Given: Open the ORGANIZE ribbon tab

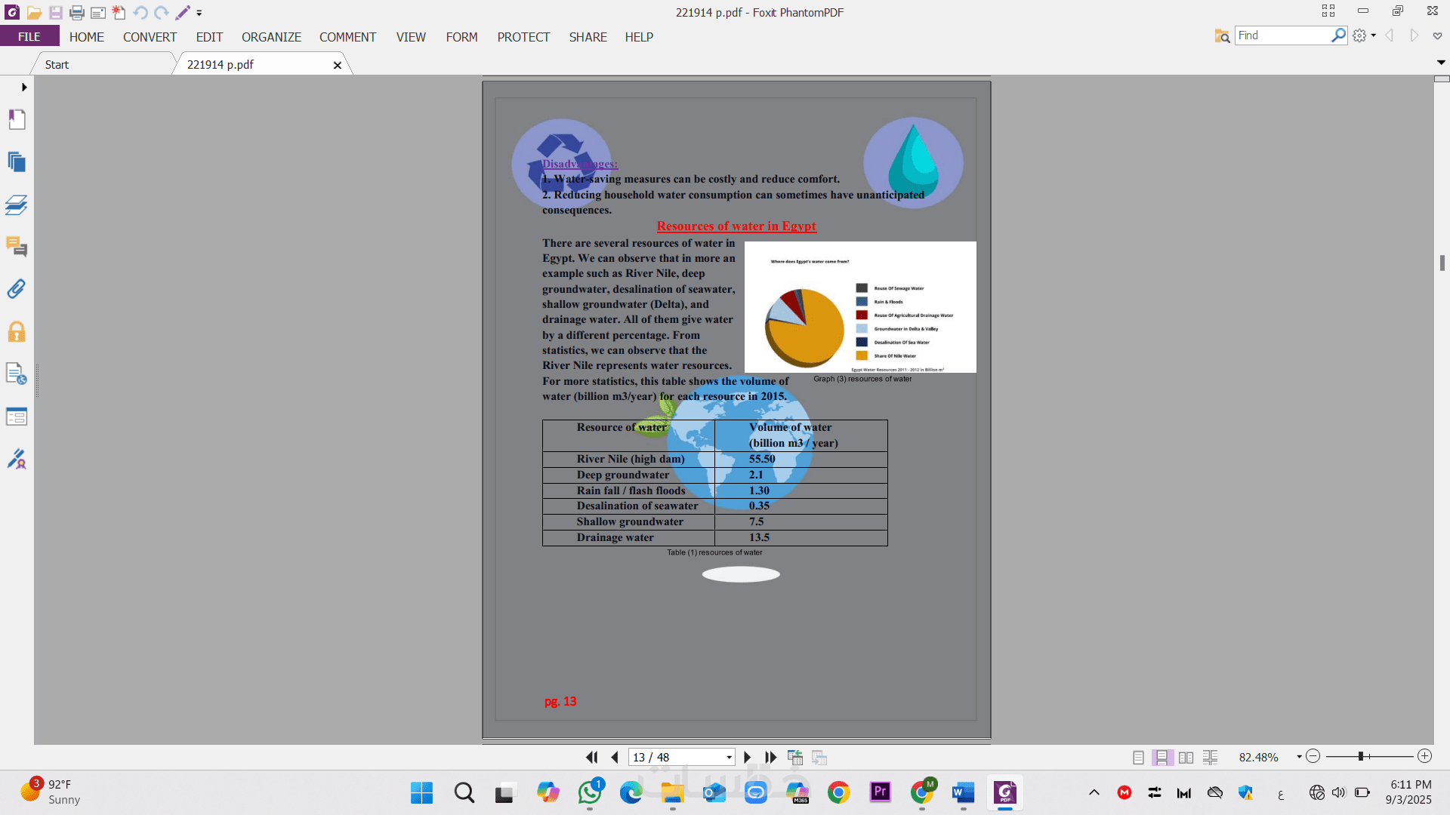Looking at the screenshot, I should (x=271, y=37).
